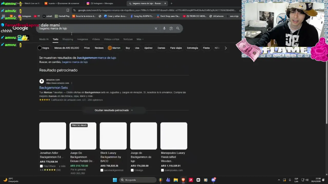328x184 pixels.
Task: Open Amazon ad options three-dot menu
Action: pyautogui.click(x=72, y=83)
